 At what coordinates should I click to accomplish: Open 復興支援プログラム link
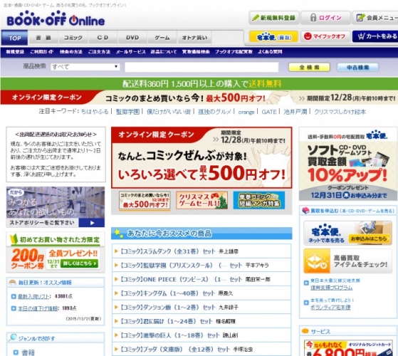[x=331, y=288]
